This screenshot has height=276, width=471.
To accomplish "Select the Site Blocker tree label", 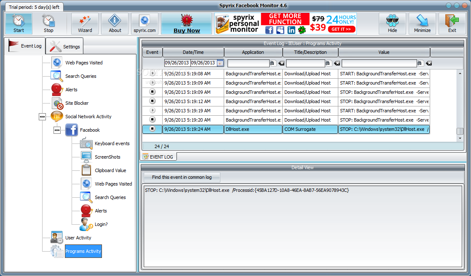I will 77,103.
